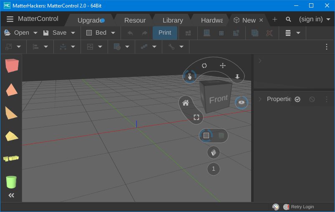Expand the Open dropdown arrow
Image resolution: width=335 pixels, height=212 pixels.
[35, 33]
